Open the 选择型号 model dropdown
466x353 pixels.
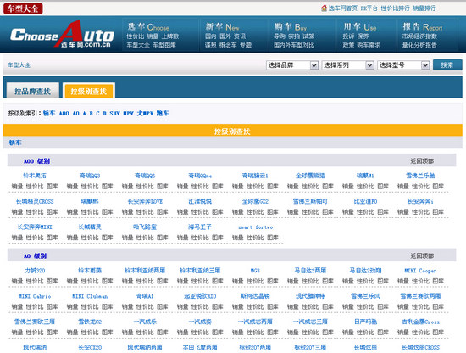tap(403, 65)
